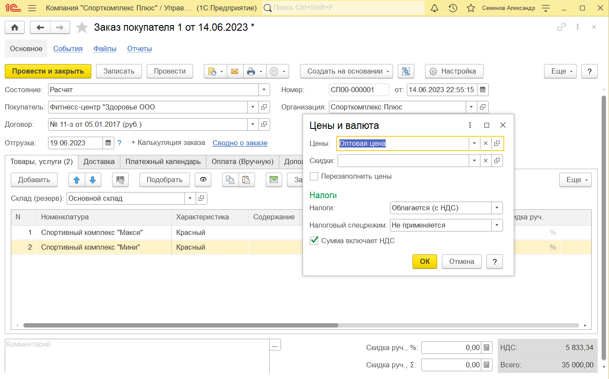Open calculator for manual discount percent
Image resolution: width=609 pixels, height=379 pixels.
point(487,347)
